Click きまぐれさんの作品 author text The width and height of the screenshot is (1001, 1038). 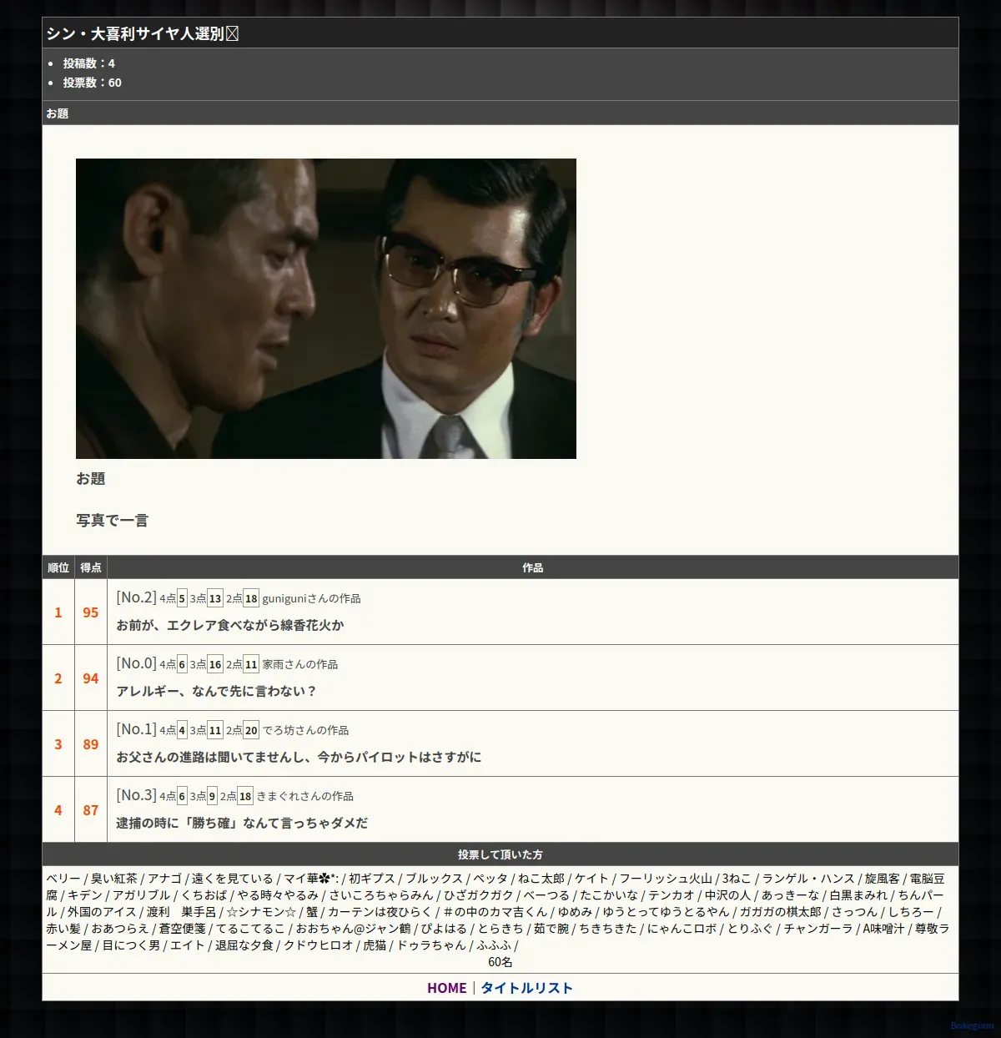click(x=304, y=796)
